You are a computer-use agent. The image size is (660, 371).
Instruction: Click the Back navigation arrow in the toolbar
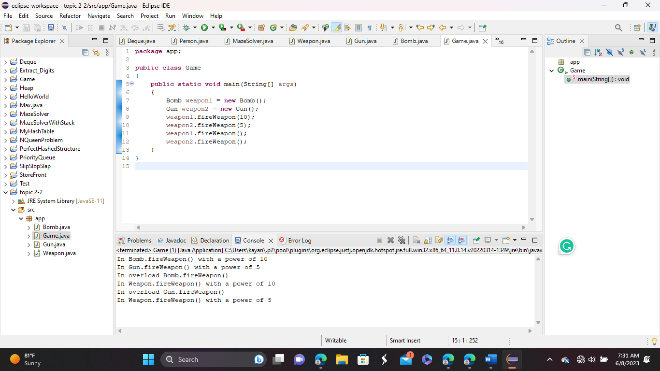click(443, 28)
